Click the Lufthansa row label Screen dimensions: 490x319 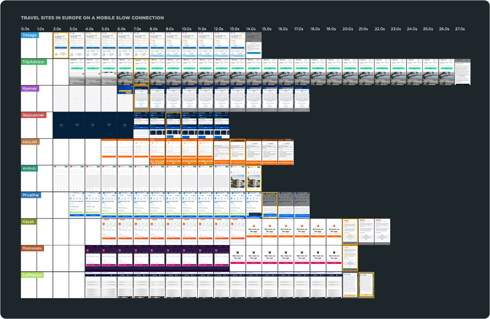[32, 275]
